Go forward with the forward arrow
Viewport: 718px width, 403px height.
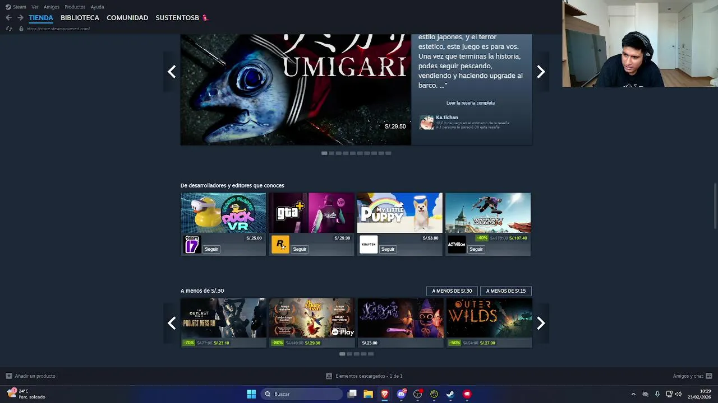(20, 18)
